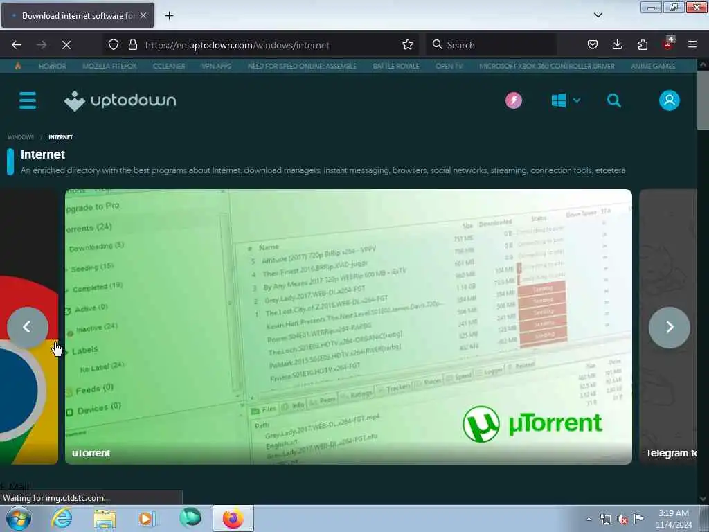Open the VPN APPS trending link
The image size is (709, 532).
click(x=217, y=66)
